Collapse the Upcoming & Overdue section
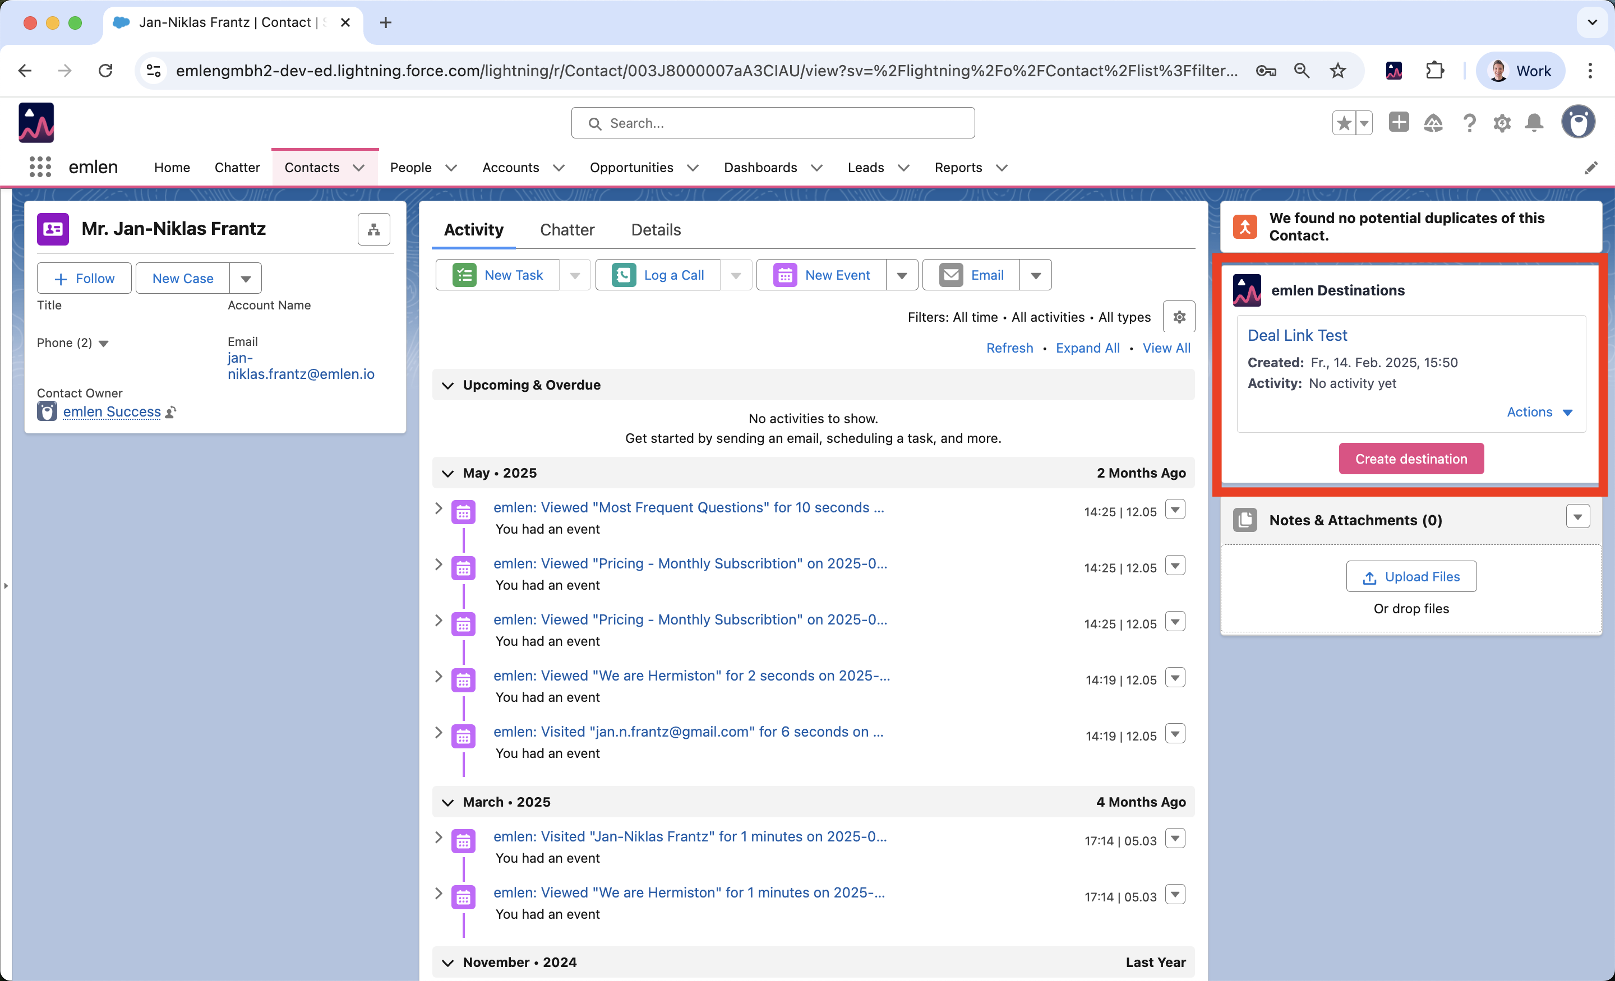This screenshot has height=981, width=1615. [447, 385]
